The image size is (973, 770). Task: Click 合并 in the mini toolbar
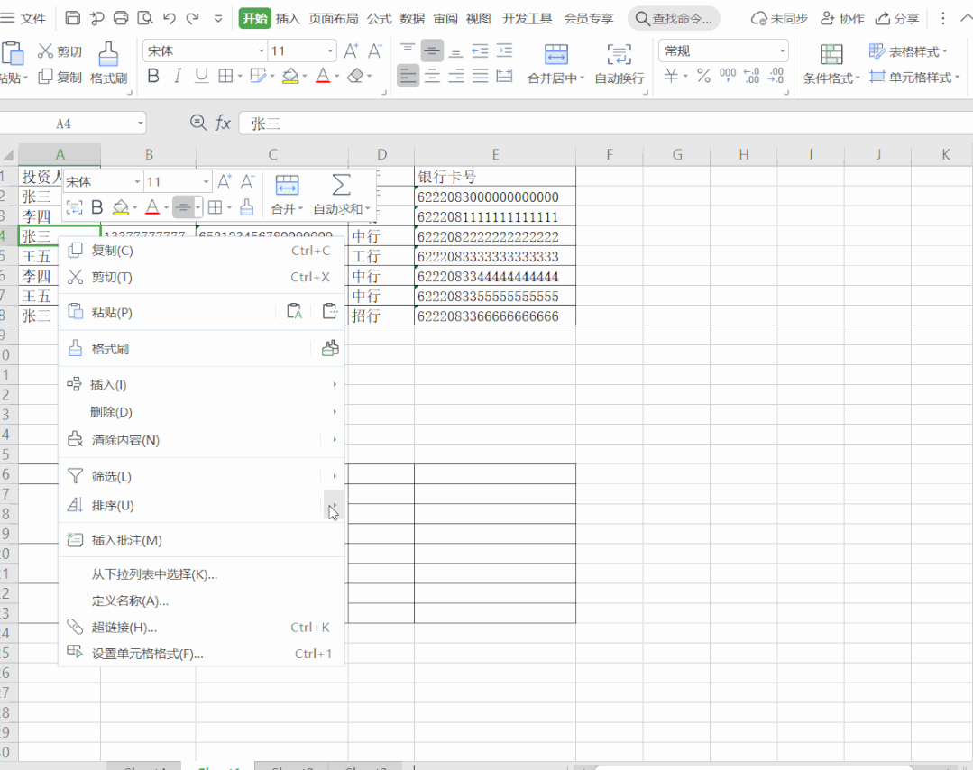(x=287, y=195)
